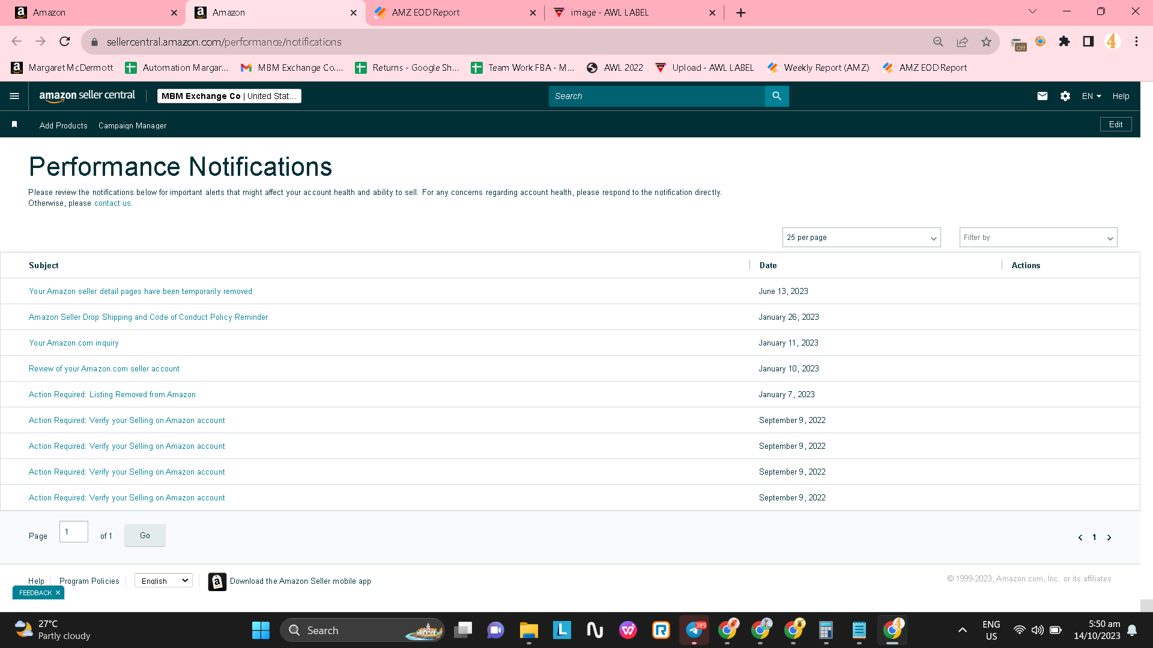Viewport: 1153px width, 648px height.
Task: Open the Chrome tab search chevron
Action: 1032,11
